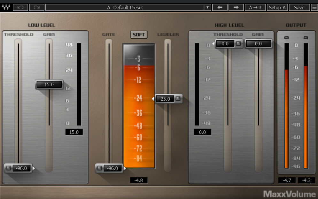
Task: Open the preset dropdown arrow
Action: tap(207, 7)
